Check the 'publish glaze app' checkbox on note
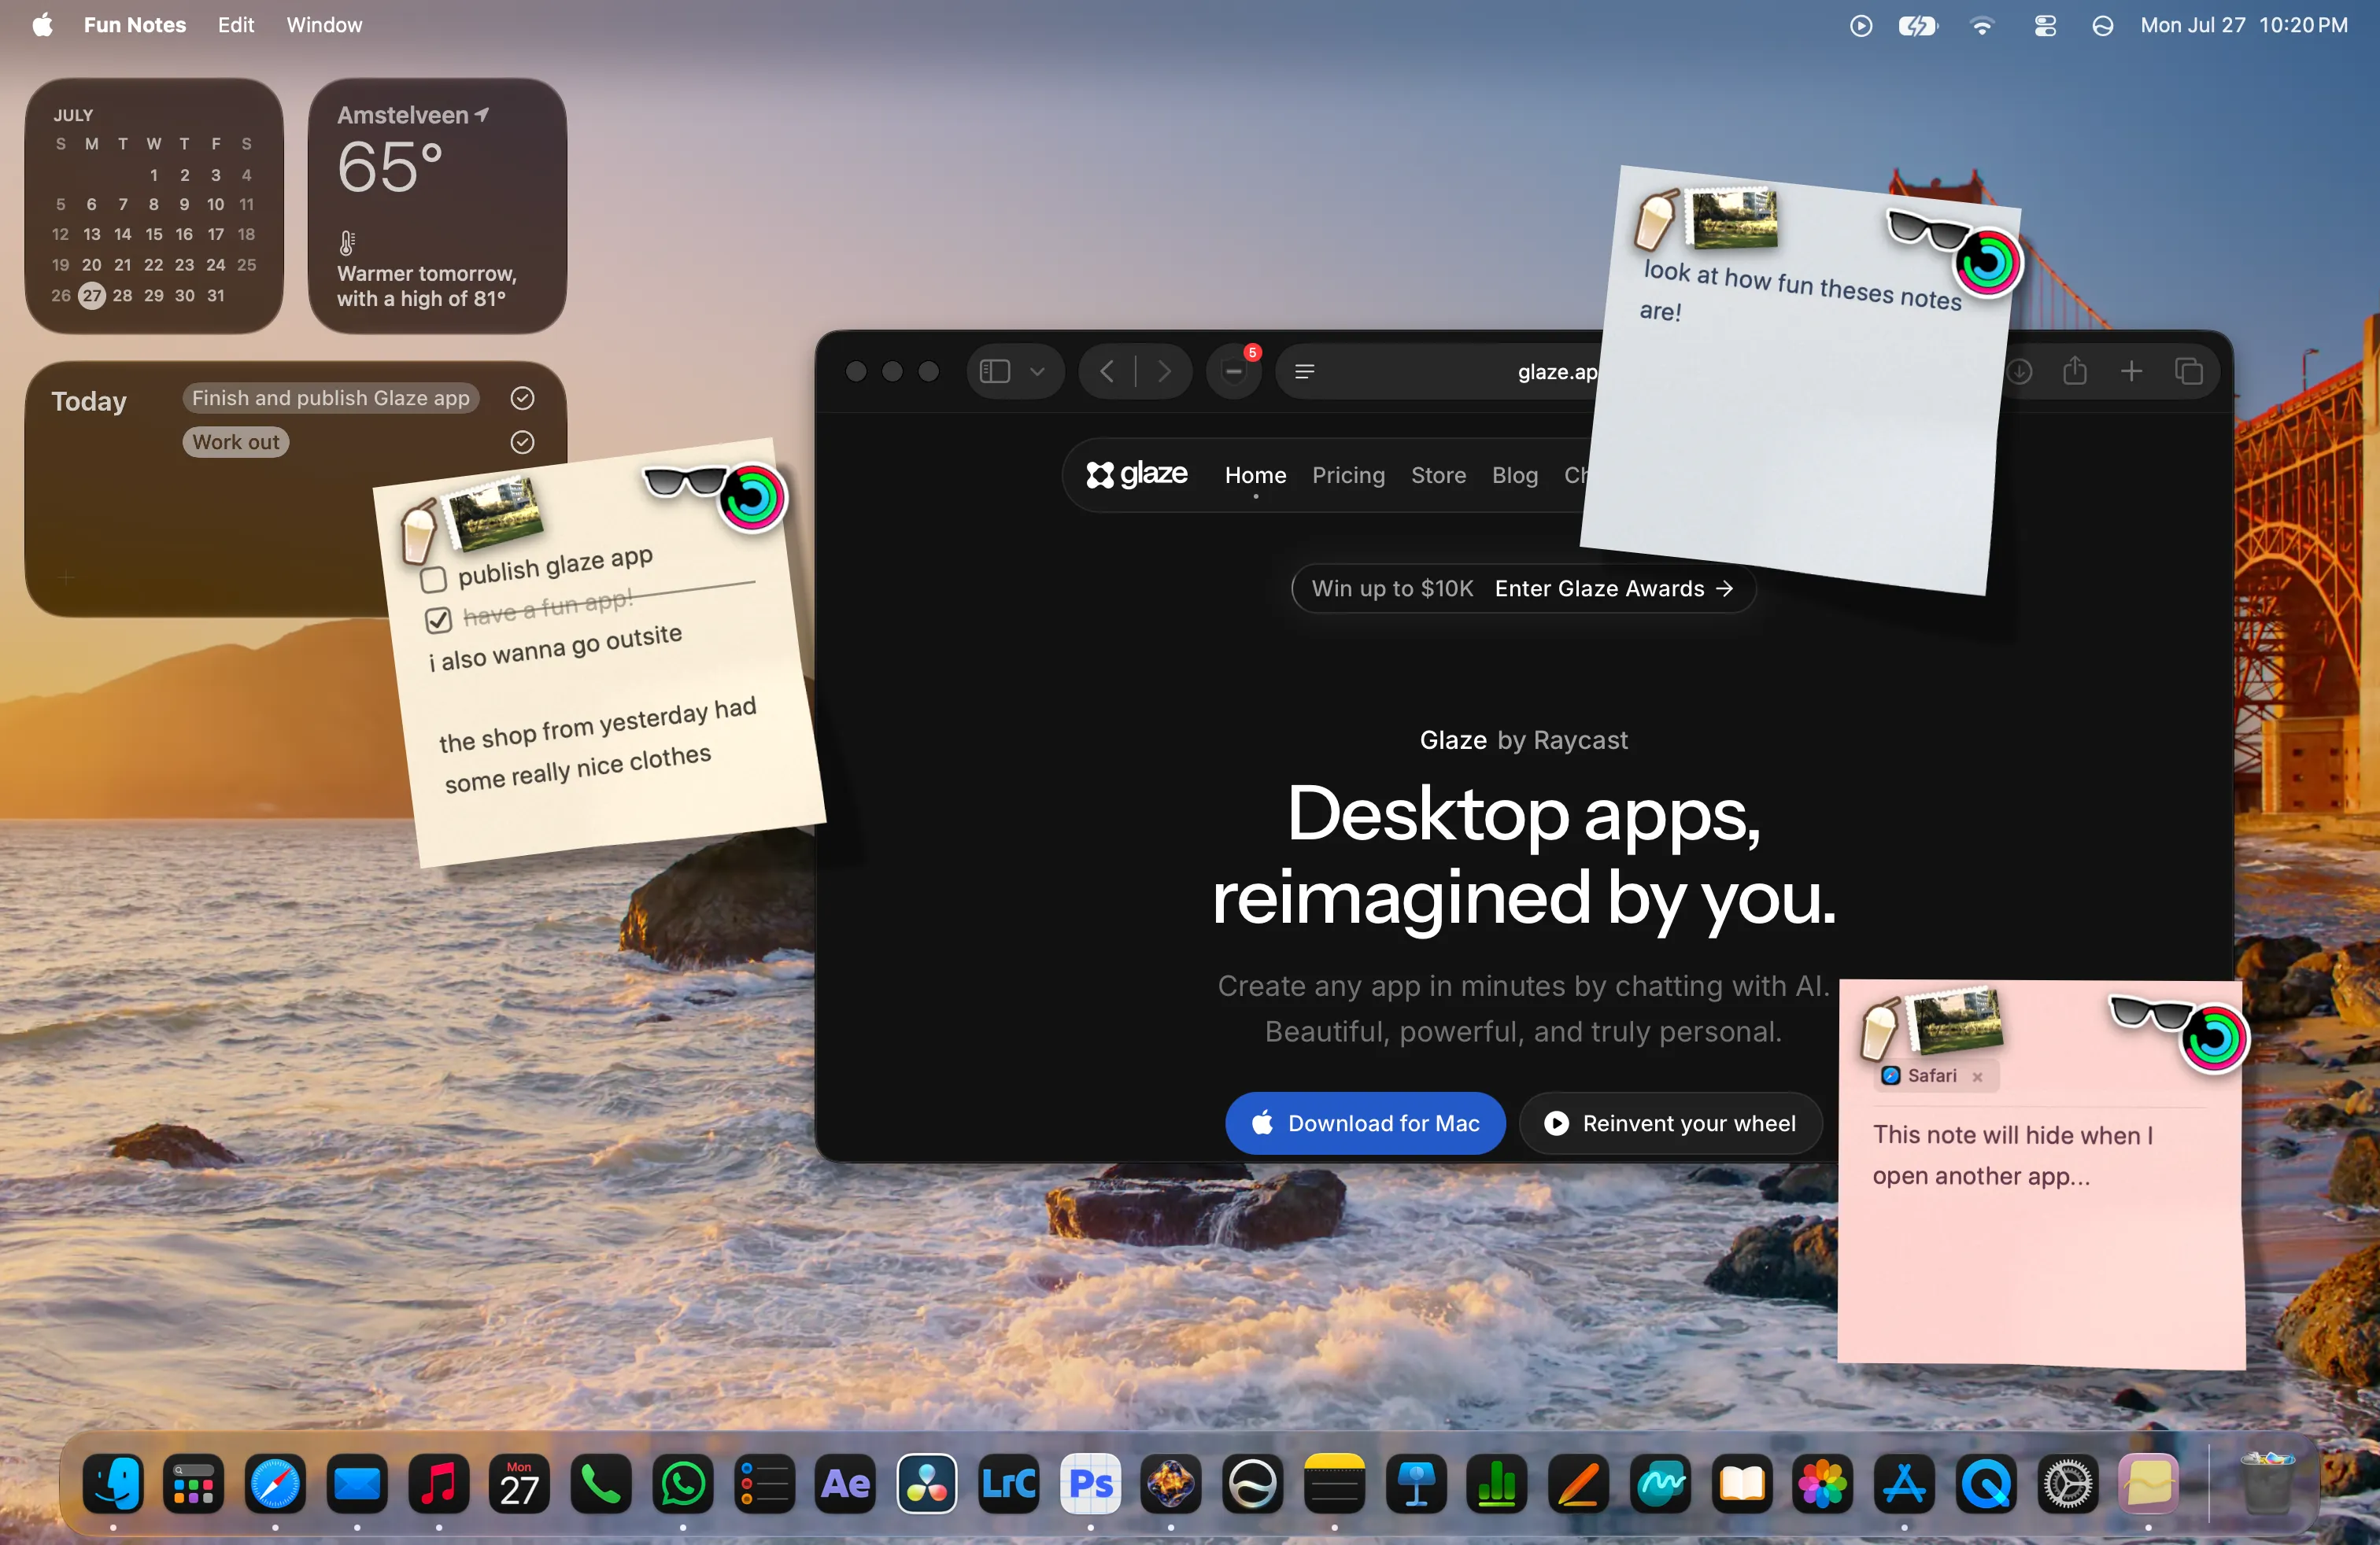Viewport: 2380px width, 1545px height. (433, 579)
